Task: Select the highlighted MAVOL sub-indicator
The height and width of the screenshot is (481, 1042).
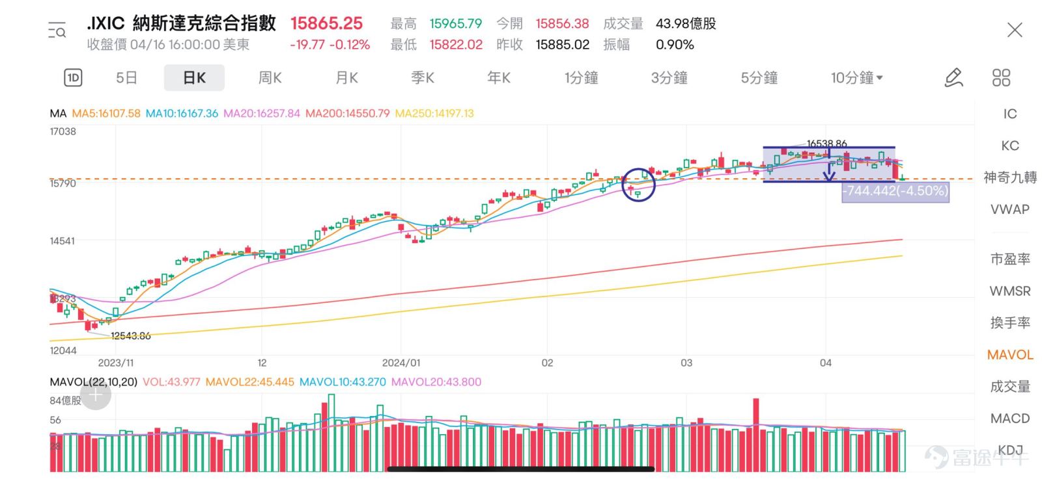Action: pos(1010,355)
